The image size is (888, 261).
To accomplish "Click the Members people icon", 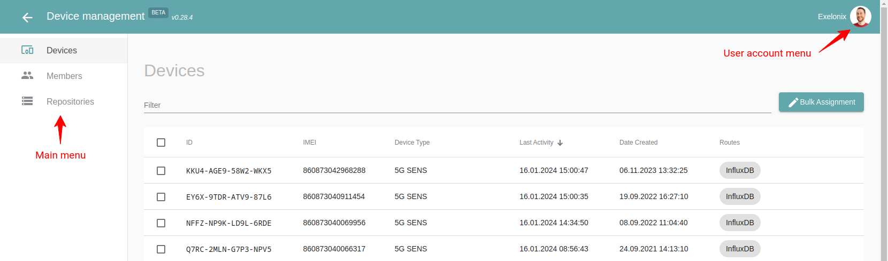I will click(x=27, y=76).
